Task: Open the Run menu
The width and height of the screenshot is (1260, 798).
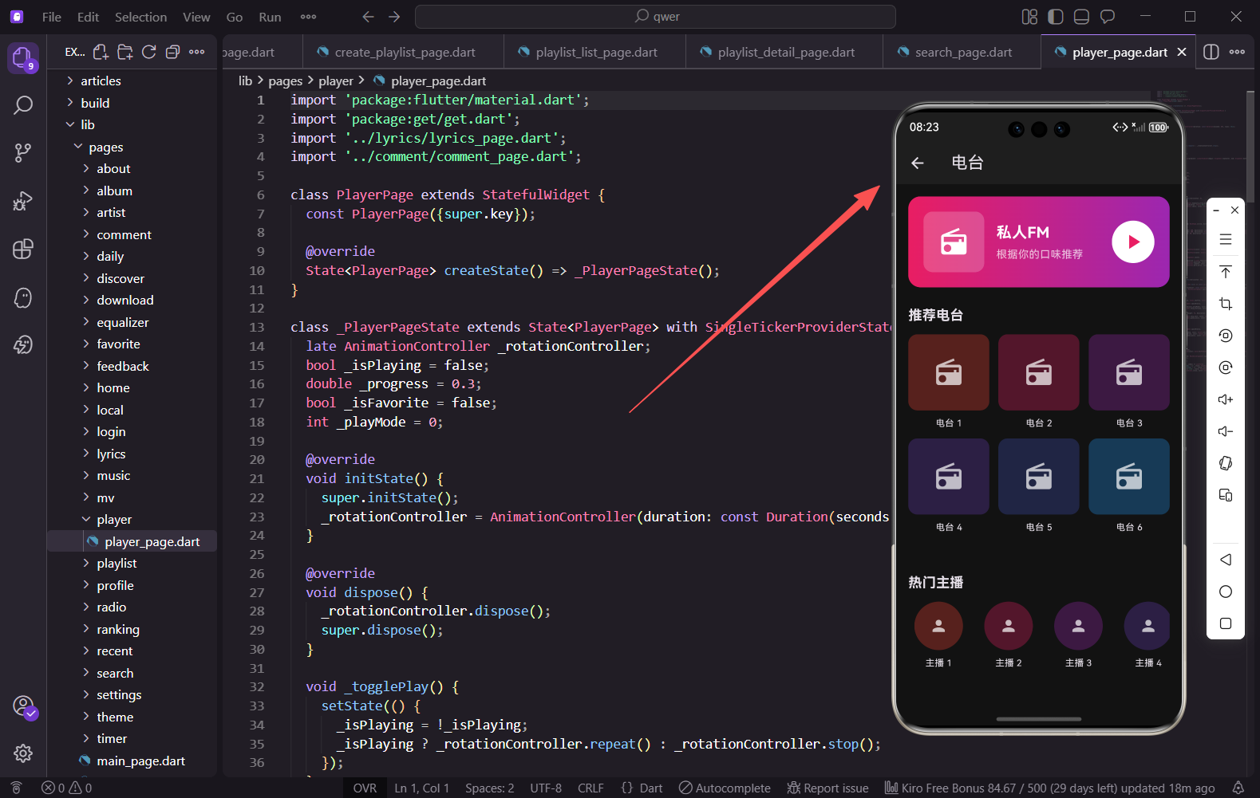Action: [270, 17]
